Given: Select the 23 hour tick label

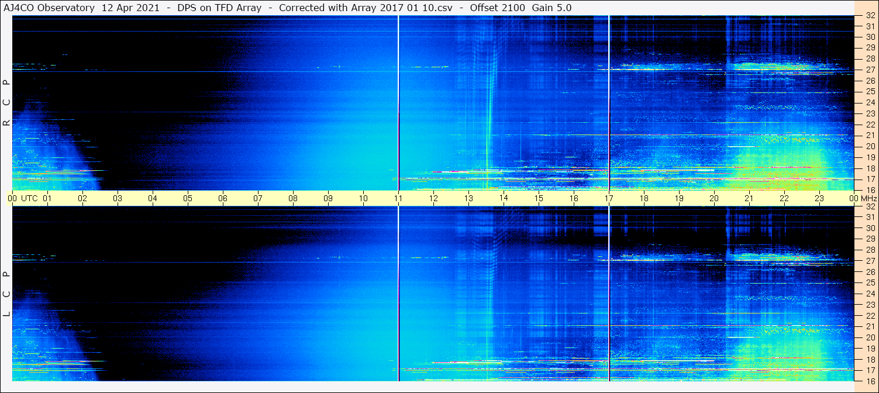Looking at the screenshot, I should click(x=819, y=198).
